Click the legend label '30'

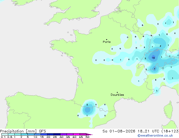pyautogui.click(x=61, y=137)
